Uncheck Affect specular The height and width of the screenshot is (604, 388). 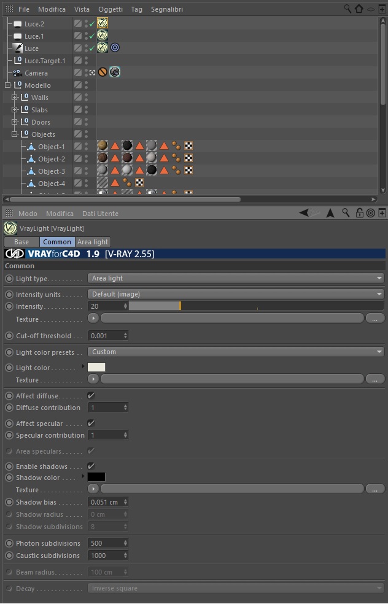tap(91, 423)
